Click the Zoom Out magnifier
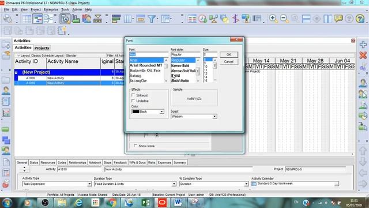The height and width of the screenshot is (208, 369). coord(284,18)
